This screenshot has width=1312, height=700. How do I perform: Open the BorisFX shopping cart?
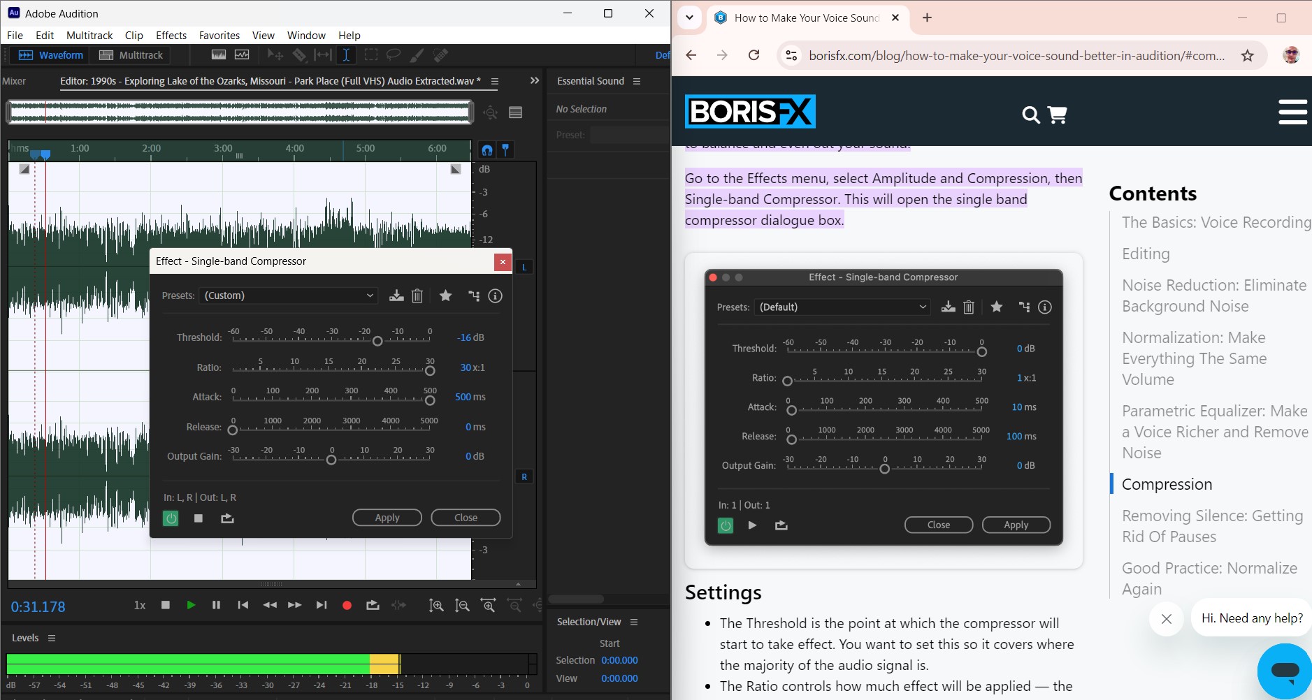coord(1058,114)
